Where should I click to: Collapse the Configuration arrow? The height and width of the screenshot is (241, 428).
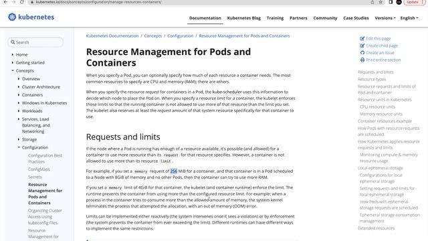(19, 147)
